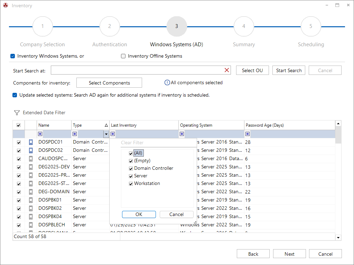Click the device icon for DOSPBK02 row

[x=31, y=208]
